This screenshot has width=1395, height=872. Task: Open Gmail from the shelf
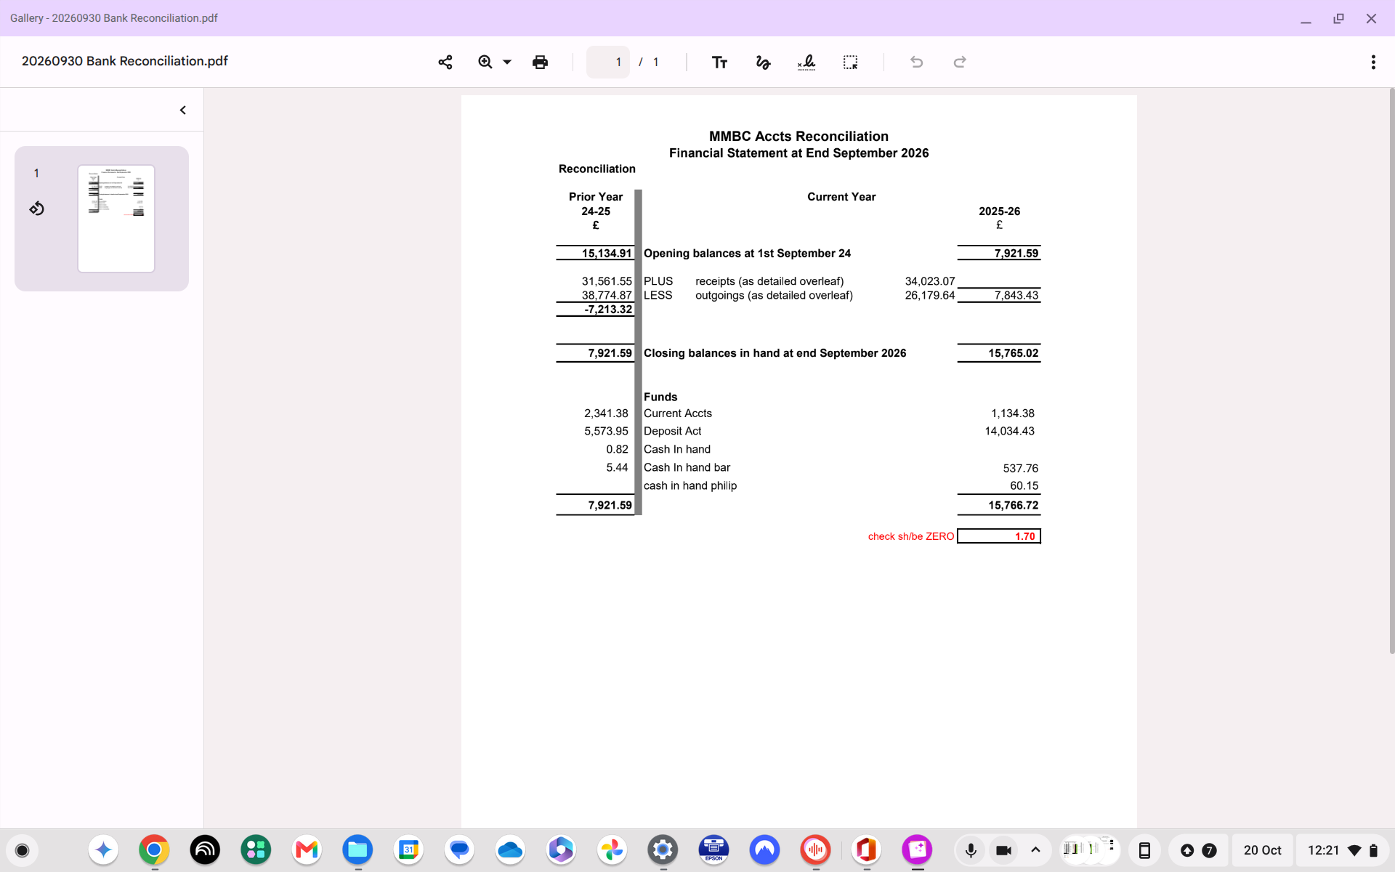tap(307, 849)
